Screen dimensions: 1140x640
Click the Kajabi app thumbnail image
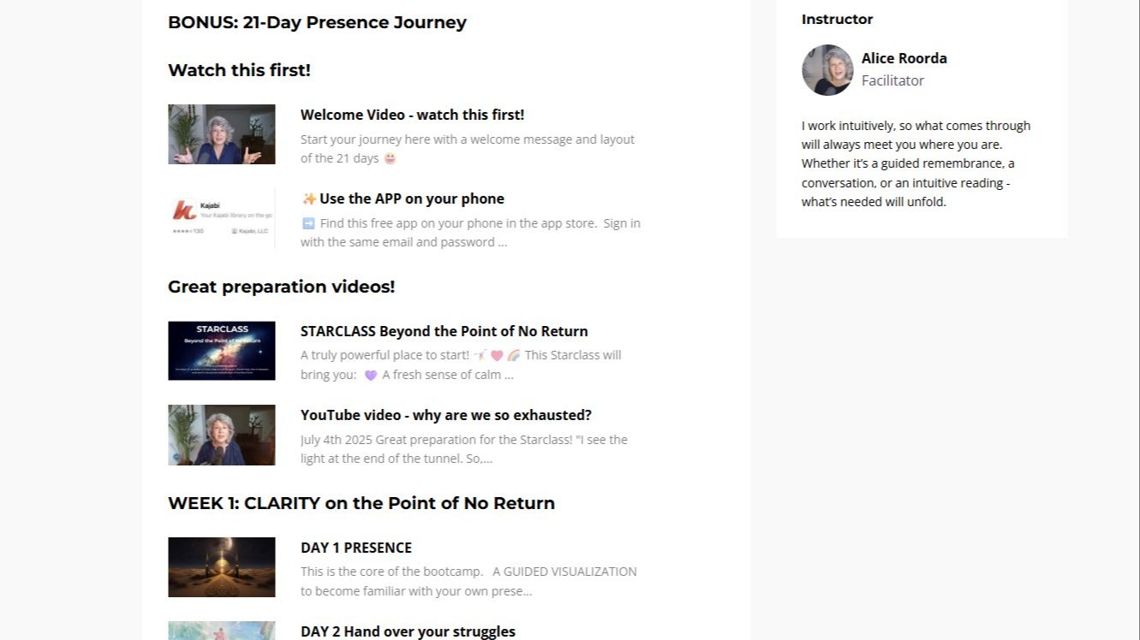221,218
